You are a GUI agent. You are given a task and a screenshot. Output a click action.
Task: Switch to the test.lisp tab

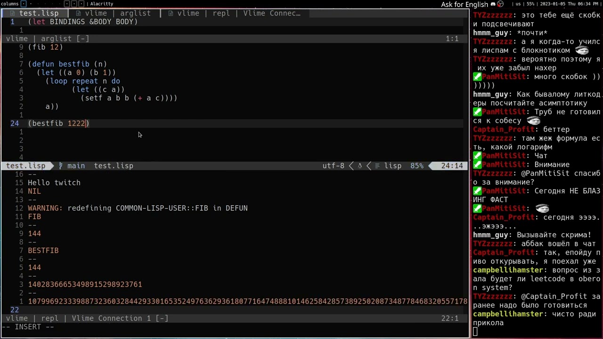click(x=34, y=13)
